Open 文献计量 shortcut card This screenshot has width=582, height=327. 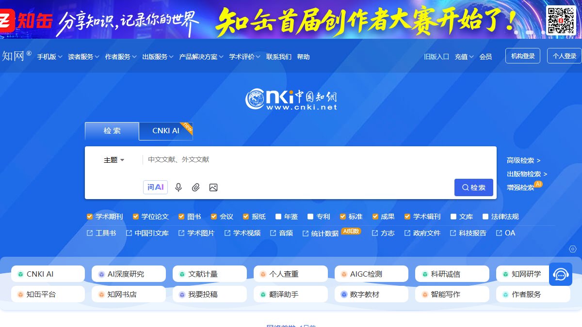210,274
